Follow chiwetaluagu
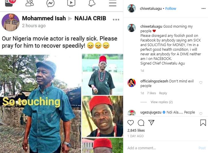The image size is (208, 153). pos(171,8)
